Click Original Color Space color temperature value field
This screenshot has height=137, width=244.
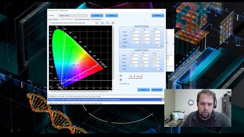tap(157, 46)
